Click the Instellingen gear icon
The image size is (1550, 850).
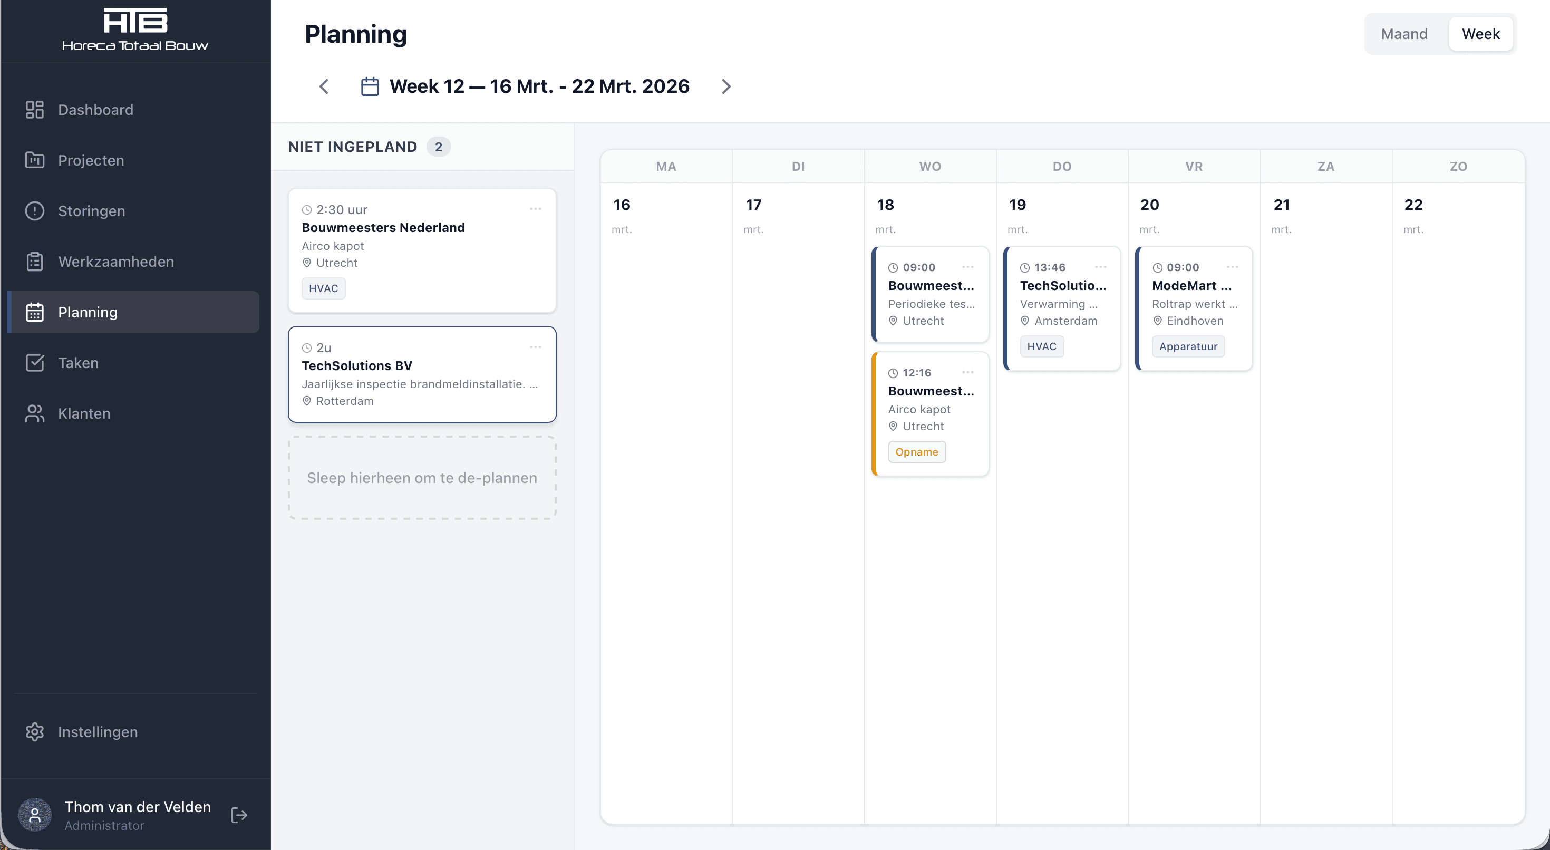click(35, 732)
